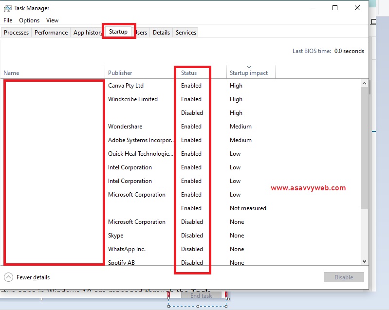
Task: Select the Startup tab
Action: pos(118,32)
